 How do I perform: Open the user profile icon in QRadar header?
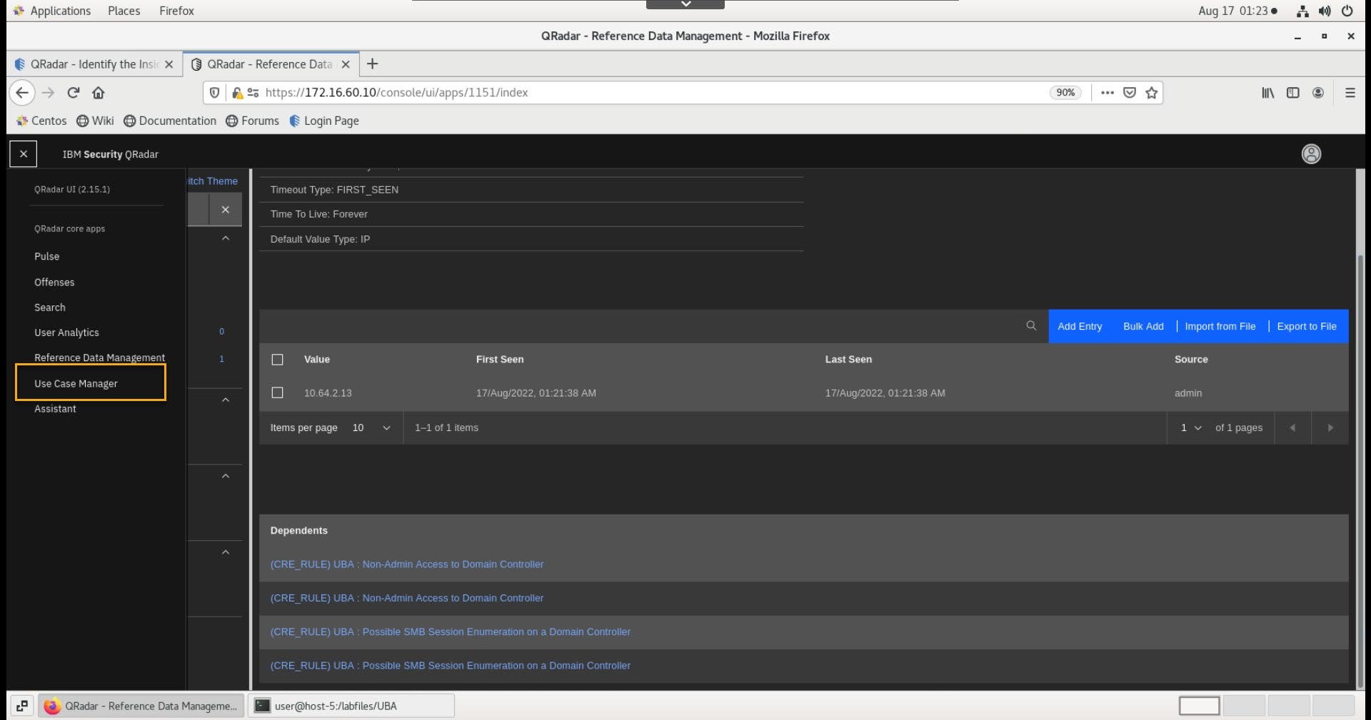[x=1311, y=154]
